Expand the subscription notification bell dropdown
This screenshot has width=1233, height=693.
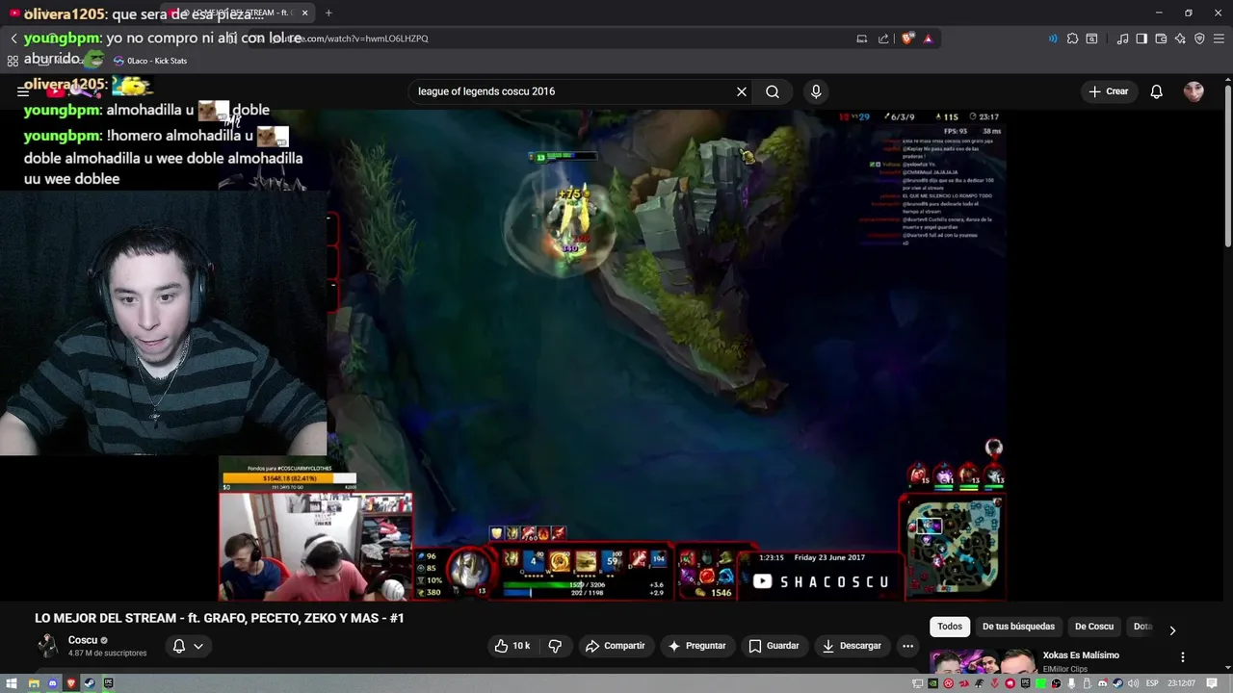[188, 646]
